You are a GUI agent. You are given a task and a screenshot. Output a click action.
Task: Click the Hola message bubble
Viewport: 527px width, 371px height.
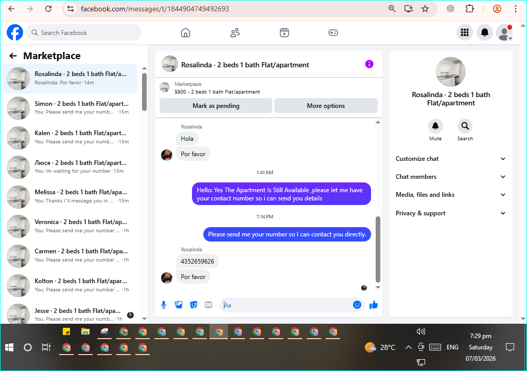pyautogui.click(x=187, y=139)
